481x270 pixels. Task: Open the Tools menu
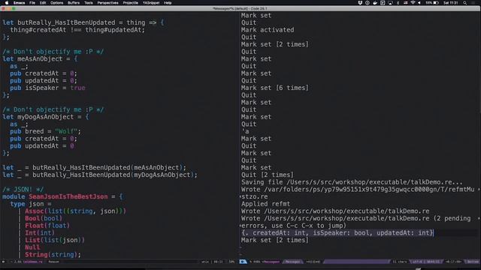coord(89,3)
